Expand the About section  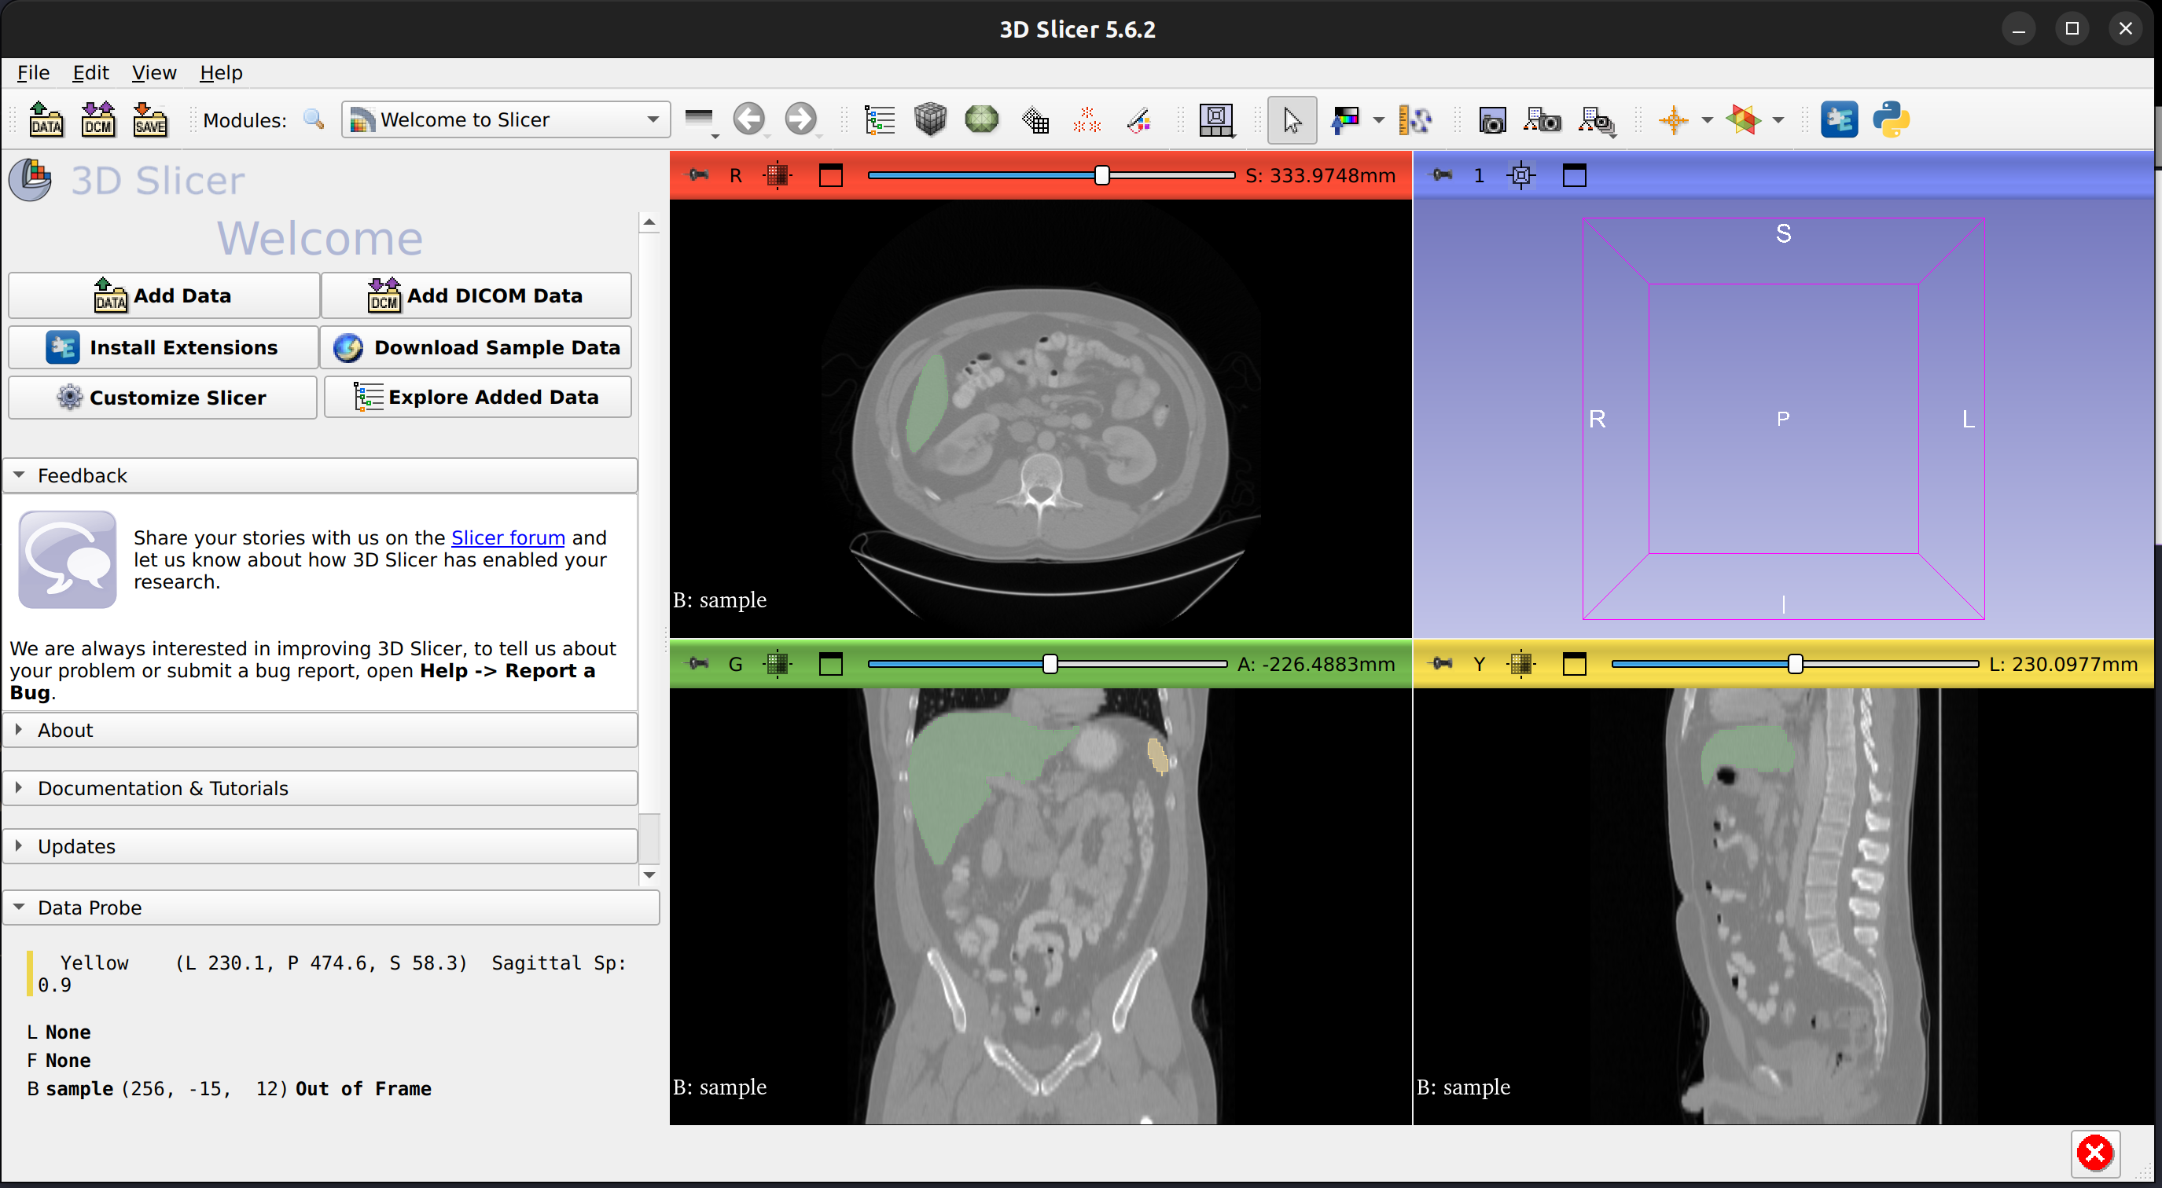[320, 730]
